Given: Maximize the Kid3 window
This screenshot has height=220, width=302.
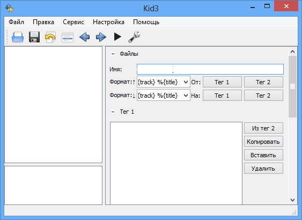Looking at the screenshot, I should tap(267, 6).
